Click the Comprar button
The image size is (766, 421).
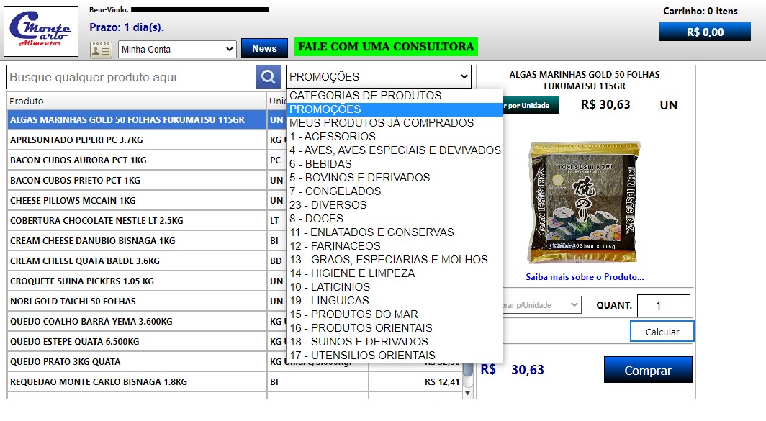pyautogui.click(x=647, y=369)
